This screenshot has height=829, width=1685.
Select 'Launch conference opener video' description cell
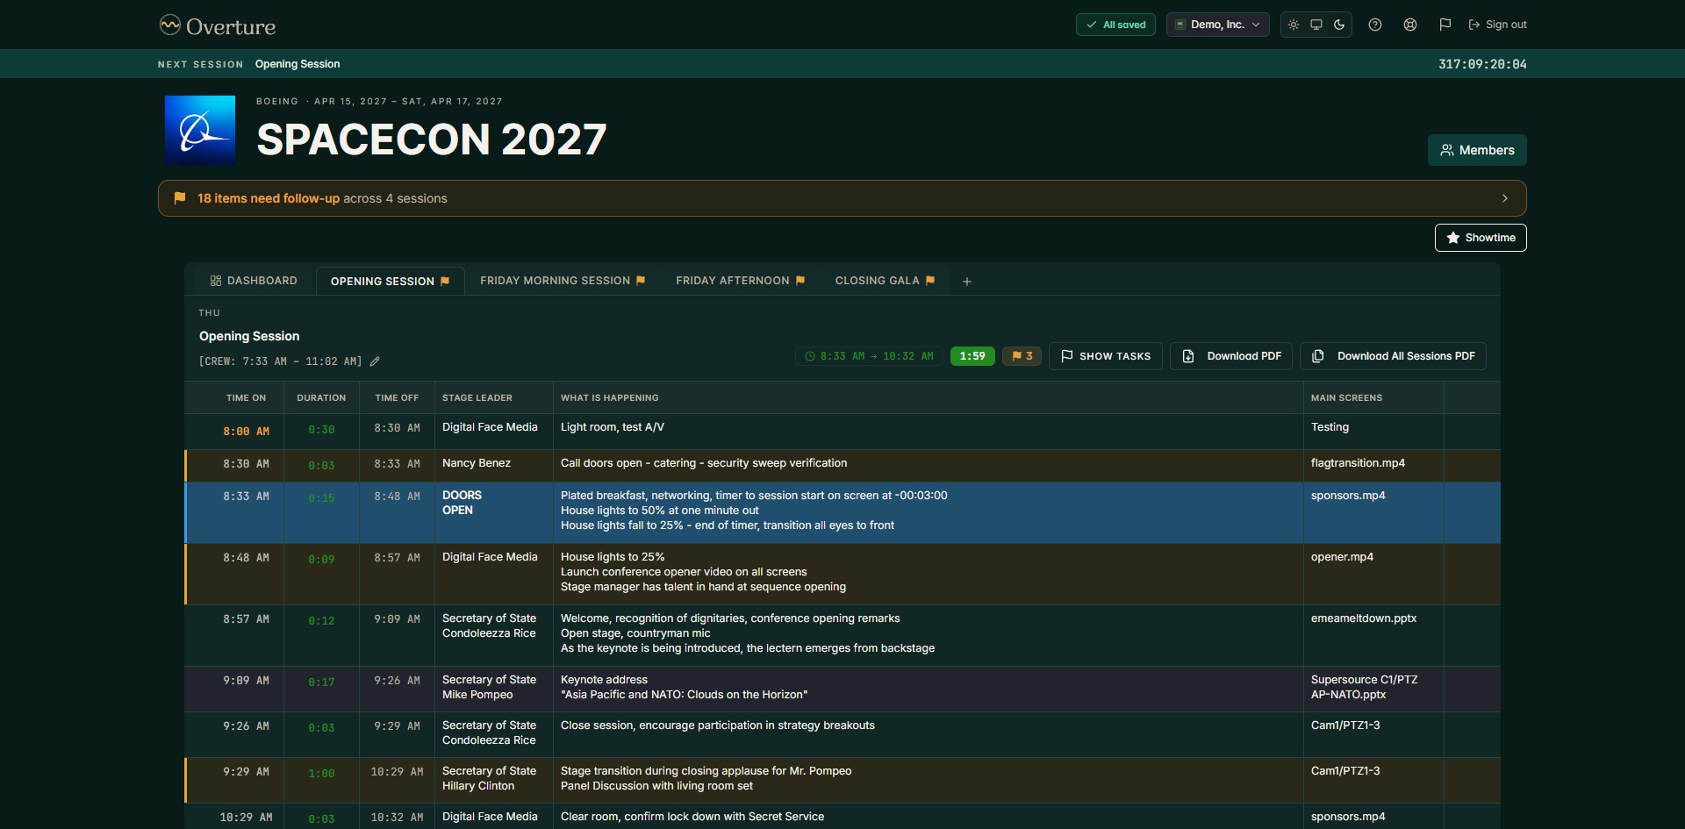point(929,575)
